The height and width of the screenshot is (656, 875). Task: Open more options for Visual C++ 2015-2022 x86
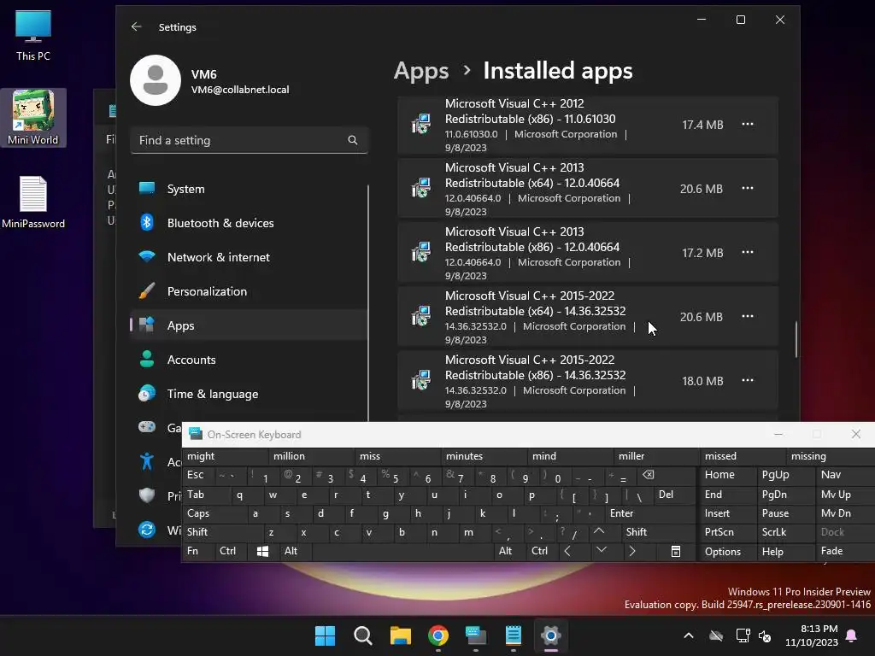coord(748,380)
